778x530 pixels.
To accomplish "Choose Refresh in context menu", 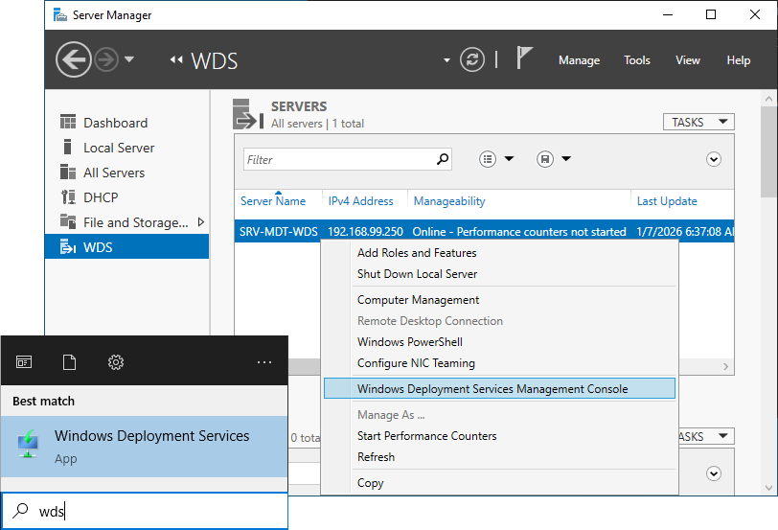I will [499, 456].
